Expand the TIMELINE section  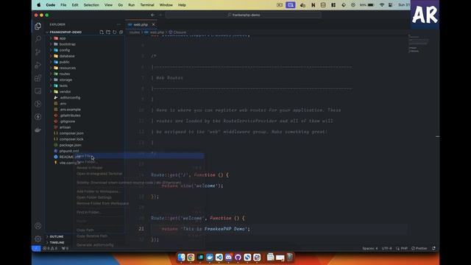[x=57, y=242]
